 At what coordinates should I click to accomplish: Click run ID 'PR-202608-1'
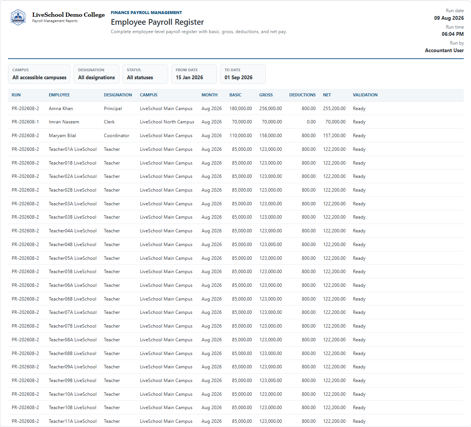pyautogui.click(x=25, y=122)
